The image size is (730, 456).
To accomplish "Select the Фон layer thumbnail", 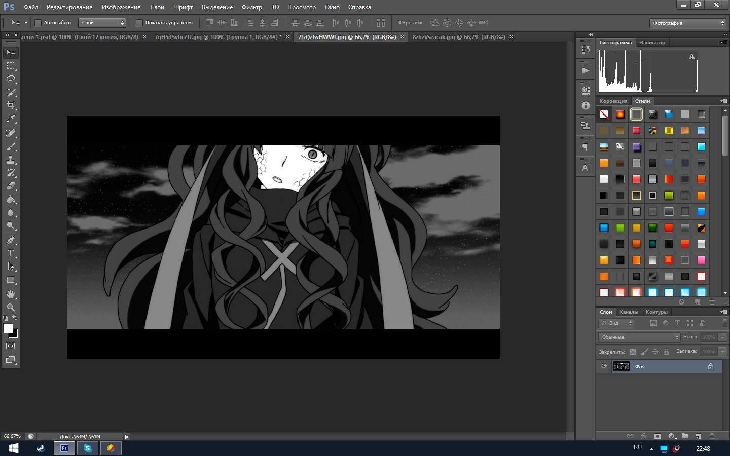I will (621, 366).
